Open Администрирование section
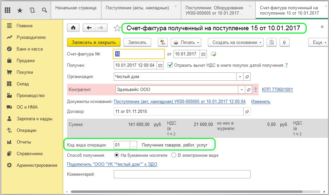This screenshot has height=195, width=329. (37, 165)
